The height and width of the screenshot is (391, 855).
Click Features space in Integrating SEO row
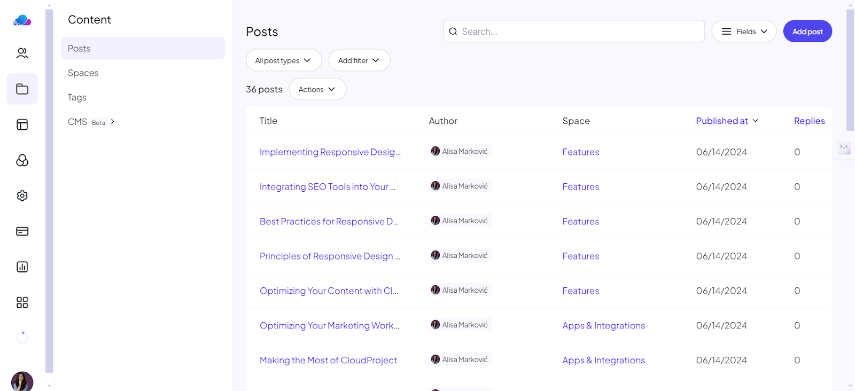coord(580,186)
